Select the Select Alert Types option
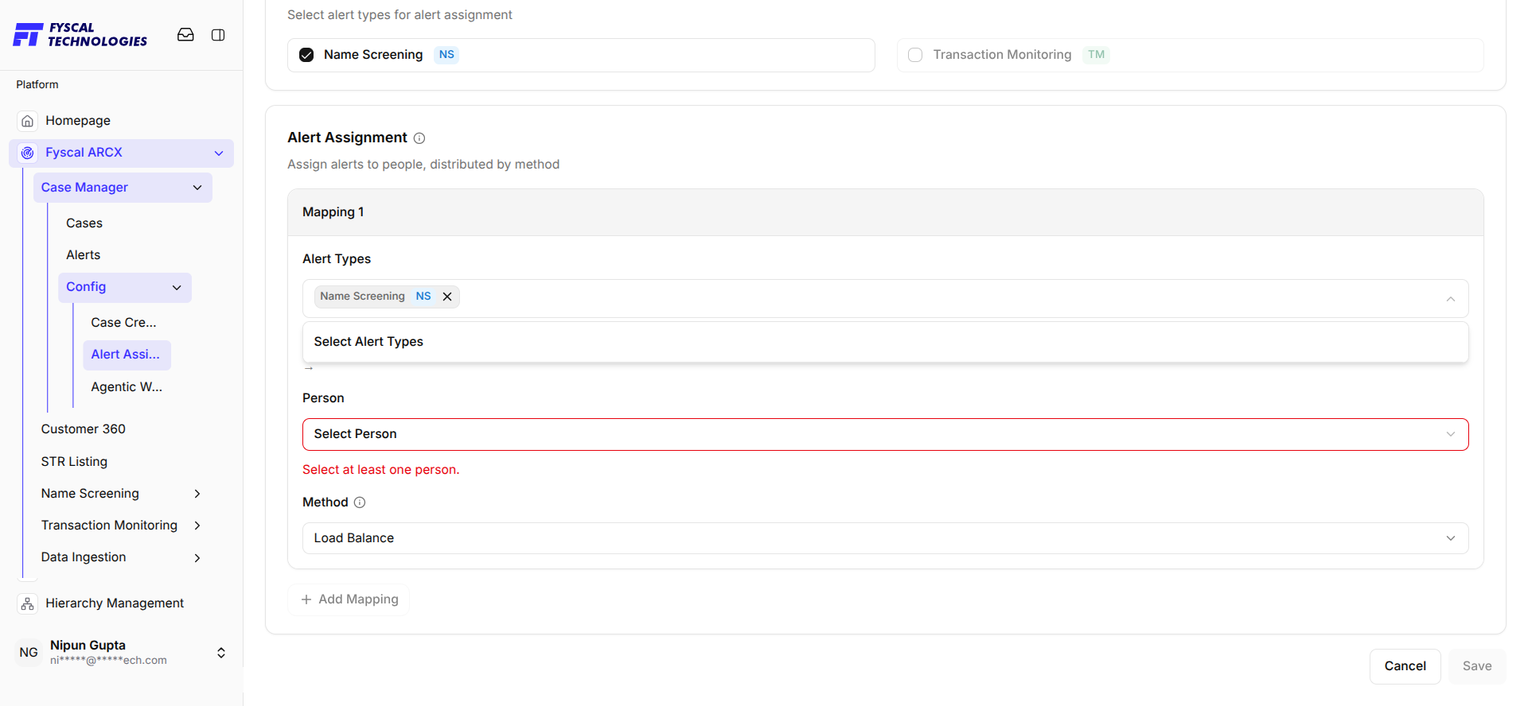 pos(885,342)
